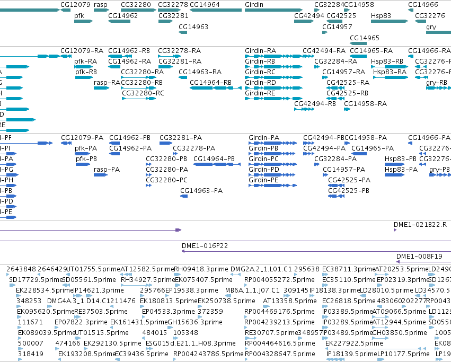The image size is (451, 362).
Task: Click EST RP004055272.5prime
Action: [x=245, y=286]
